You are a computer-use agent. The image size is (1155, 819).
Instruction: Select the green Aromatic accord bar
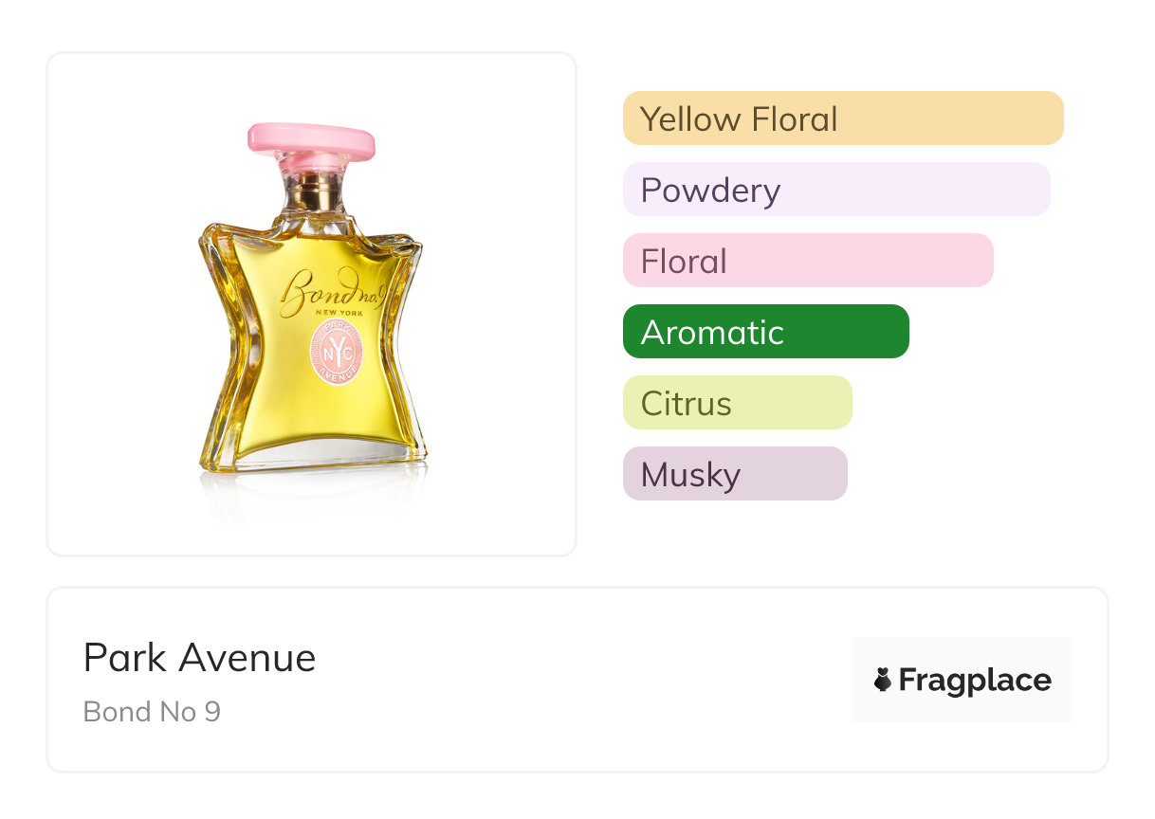tap(765, 332)
